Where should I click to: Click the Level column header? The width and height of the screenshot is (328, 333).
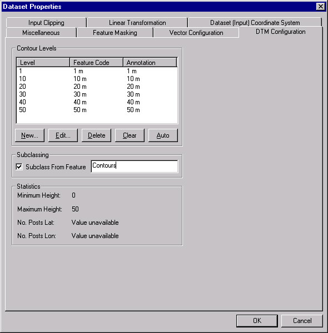click(x=43, y=62)
